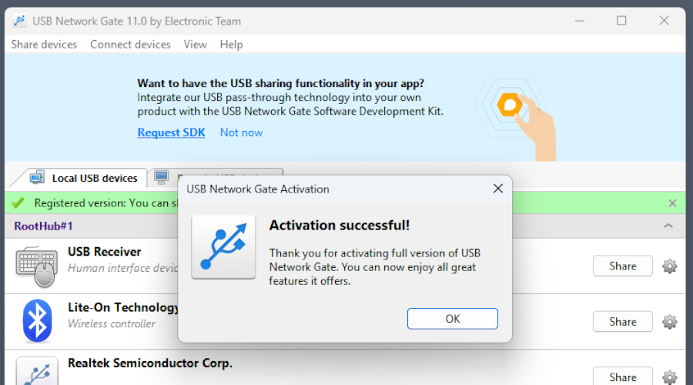Select the Realtek Semiconductor Corp. entry
The image size is (693, 385).
pos(150,363)
